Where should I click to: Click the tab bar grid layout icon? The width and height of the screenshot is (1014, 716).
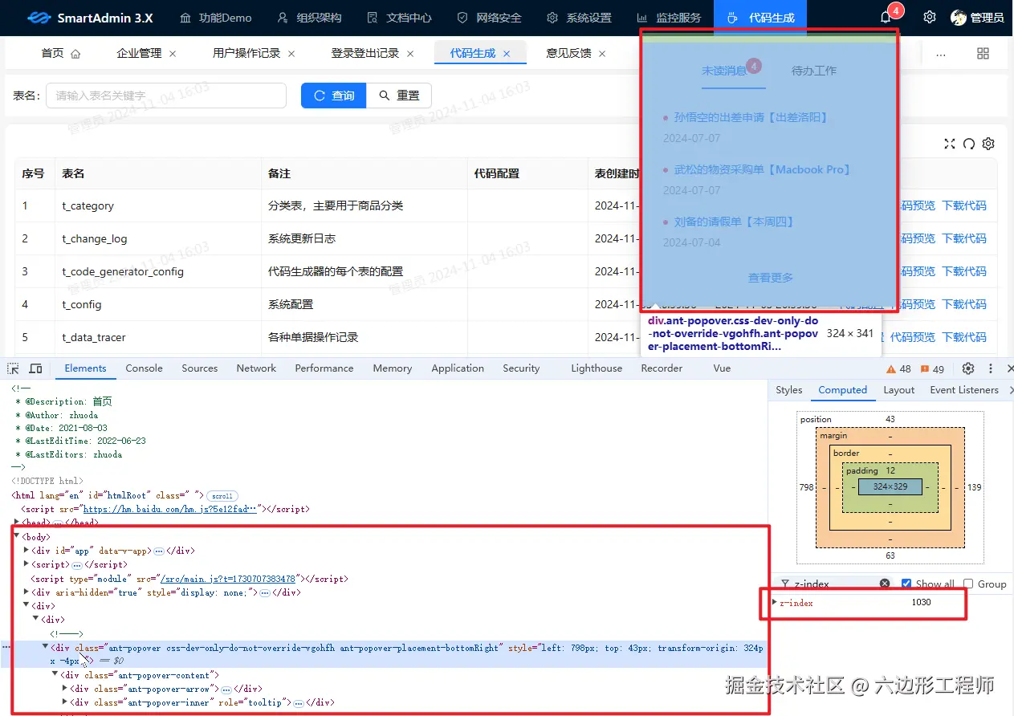click(983, 54)
